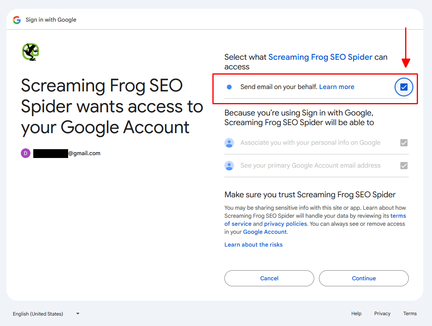Click the Sign in with Google header text

coord(50,19)
